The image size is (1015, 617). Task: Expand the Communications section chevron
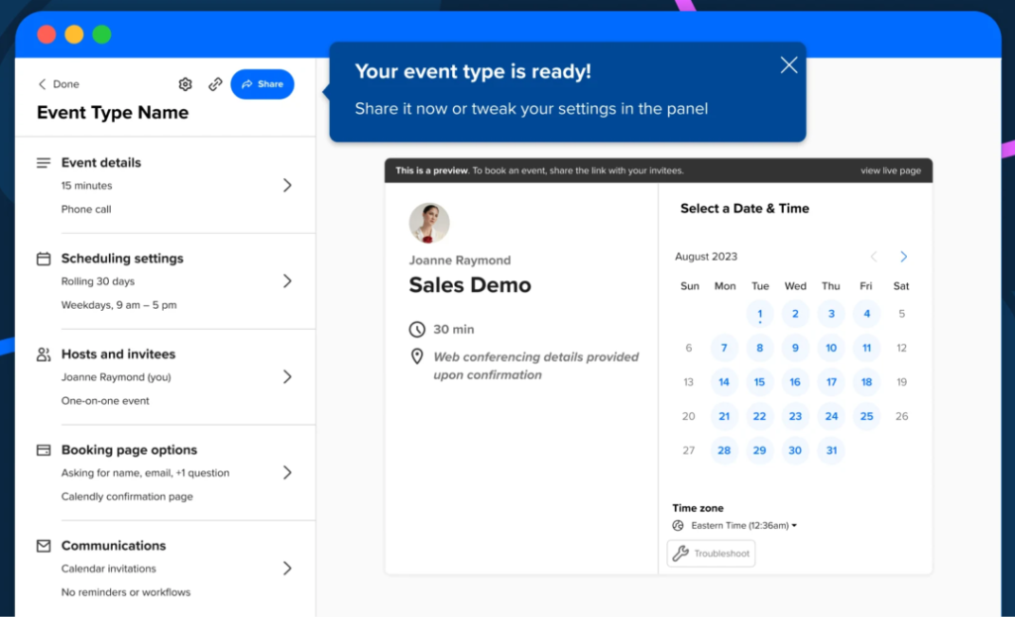click(x=287, y=568)
